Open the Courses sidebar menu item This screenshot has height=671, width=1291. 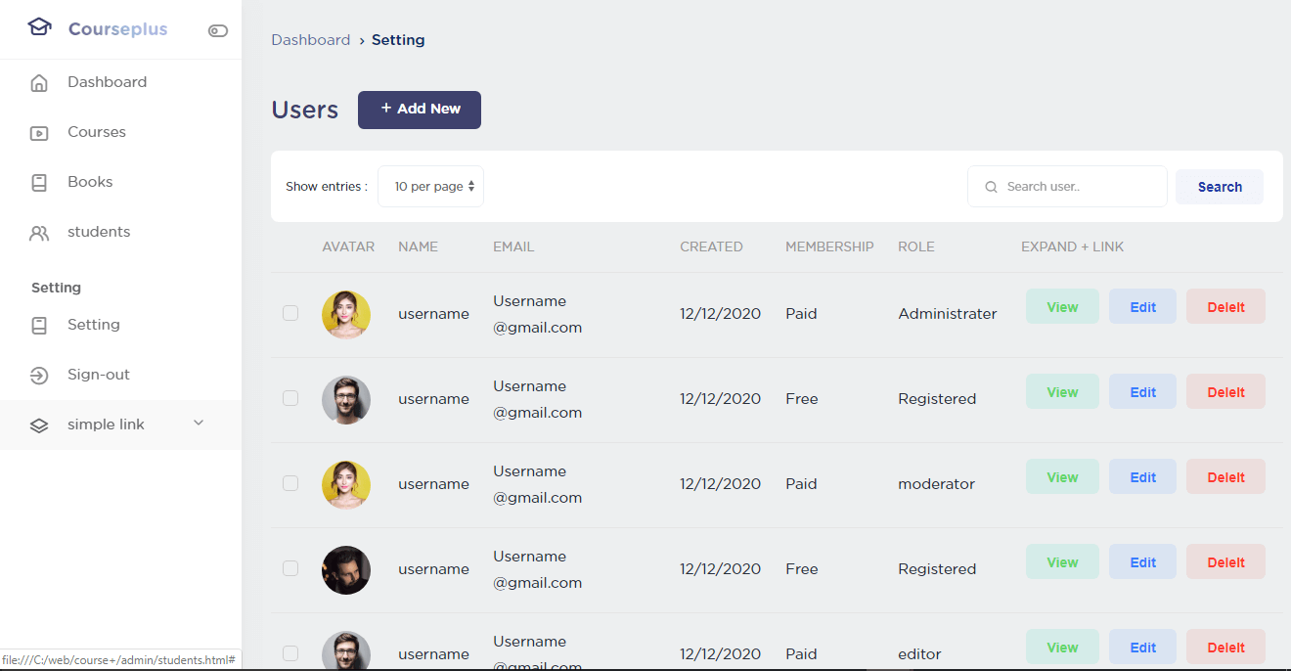coord(97,132)
